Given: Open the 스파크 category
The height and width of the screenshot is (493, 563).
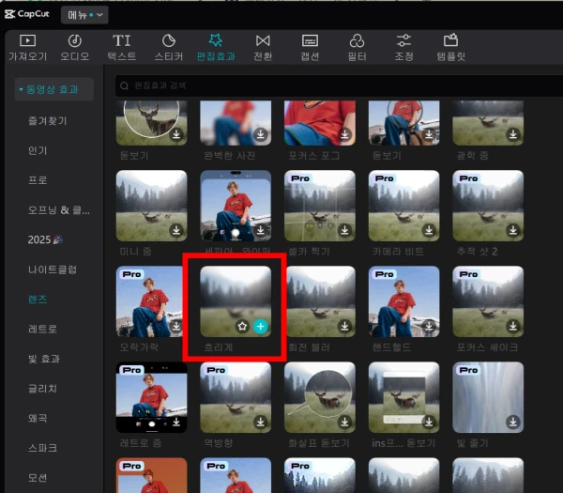Looking at the screenshot, I should coord(43,448).
